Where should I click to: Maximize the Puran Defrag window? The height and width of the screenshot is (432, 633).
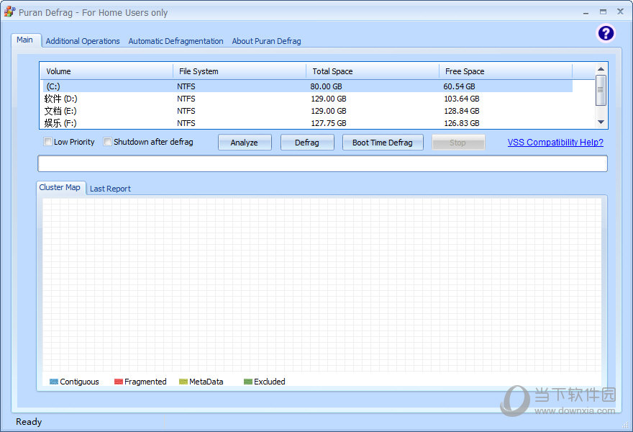603,12
